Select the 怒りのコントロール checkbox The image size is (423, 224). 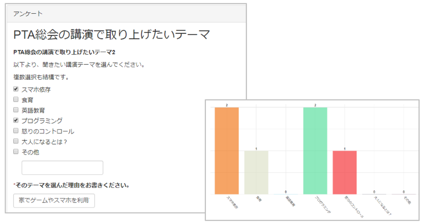click(16, 131)
